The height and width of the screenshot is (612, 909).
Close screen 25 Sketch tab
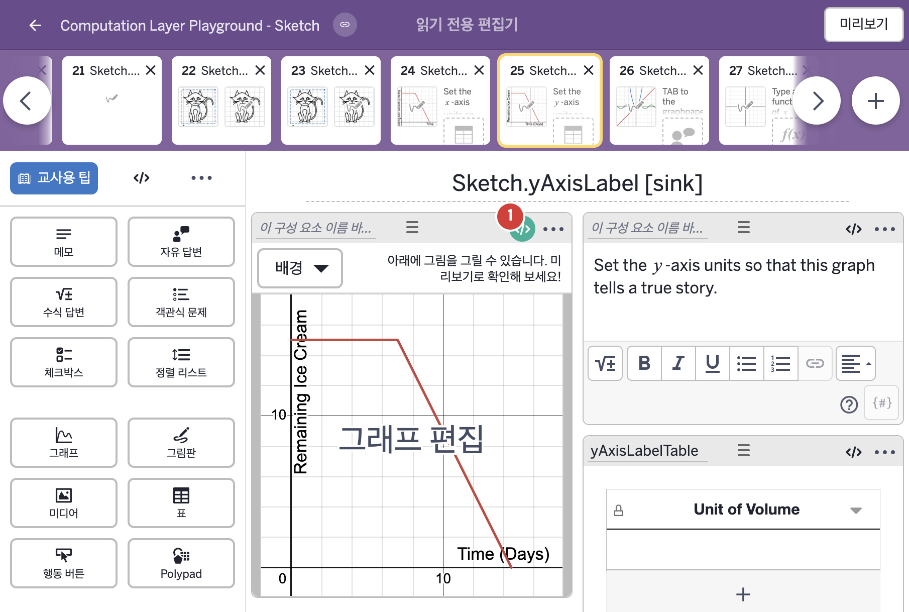[x=589, y=70]
